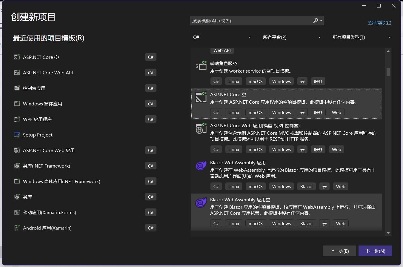Image resolution: width=403 pixels, height=267 pixels.
Task: Click the Android 应用(Xamarin) recent template icon
Action: click(17, 228)
